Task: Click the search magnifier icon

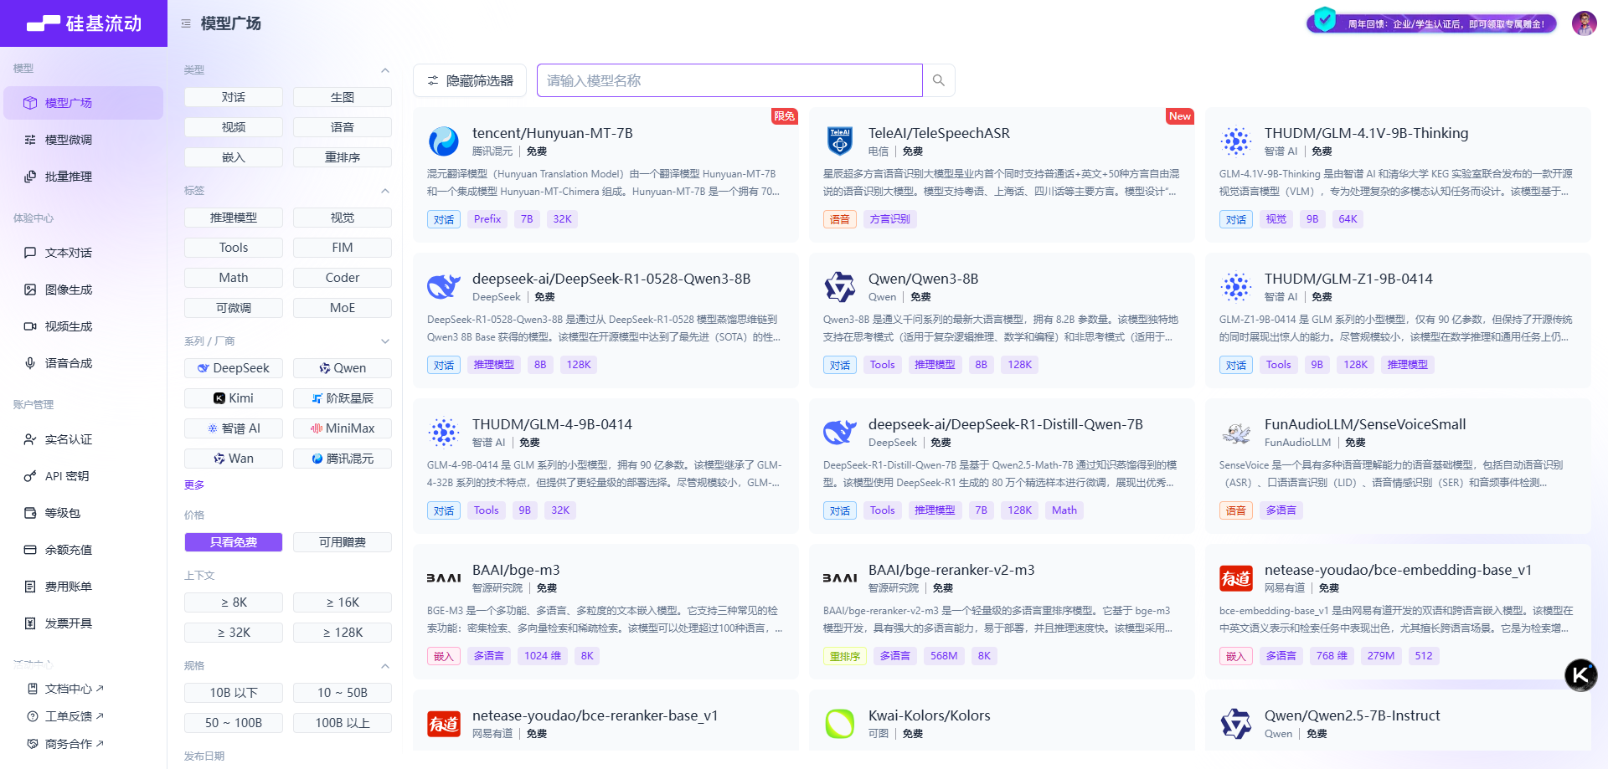Action: [938, 80]
